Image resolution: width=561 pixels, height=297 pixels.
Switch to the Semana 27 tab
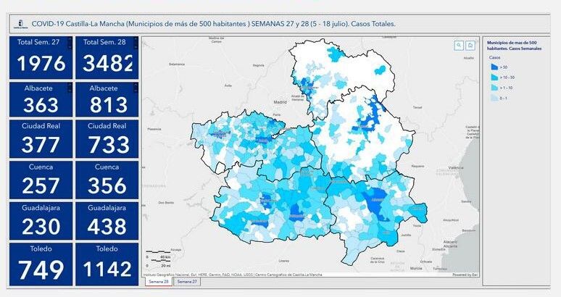tap(187, 281)
